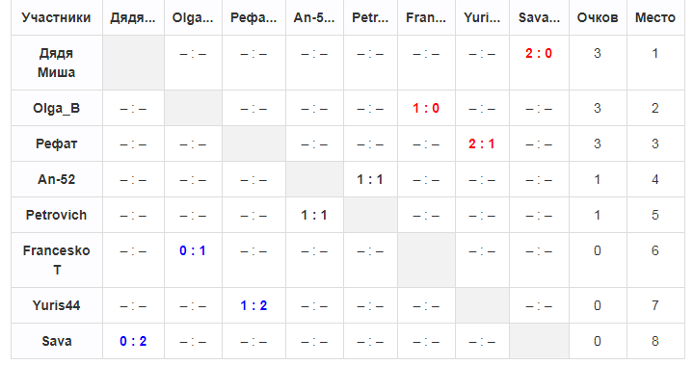Image resolution: width=693 pixels, height=365 pixels.
Task: Click the An-5... column header
Action: click(x=314, y=17)
